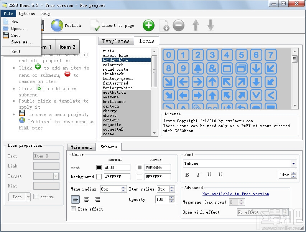The image size is (306, 232).
Task: Set center text alignment
Action: pos(86,199)
